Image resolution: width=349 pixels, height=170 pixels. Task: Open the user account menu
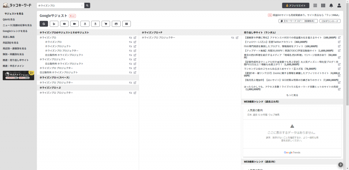[339, 5]
